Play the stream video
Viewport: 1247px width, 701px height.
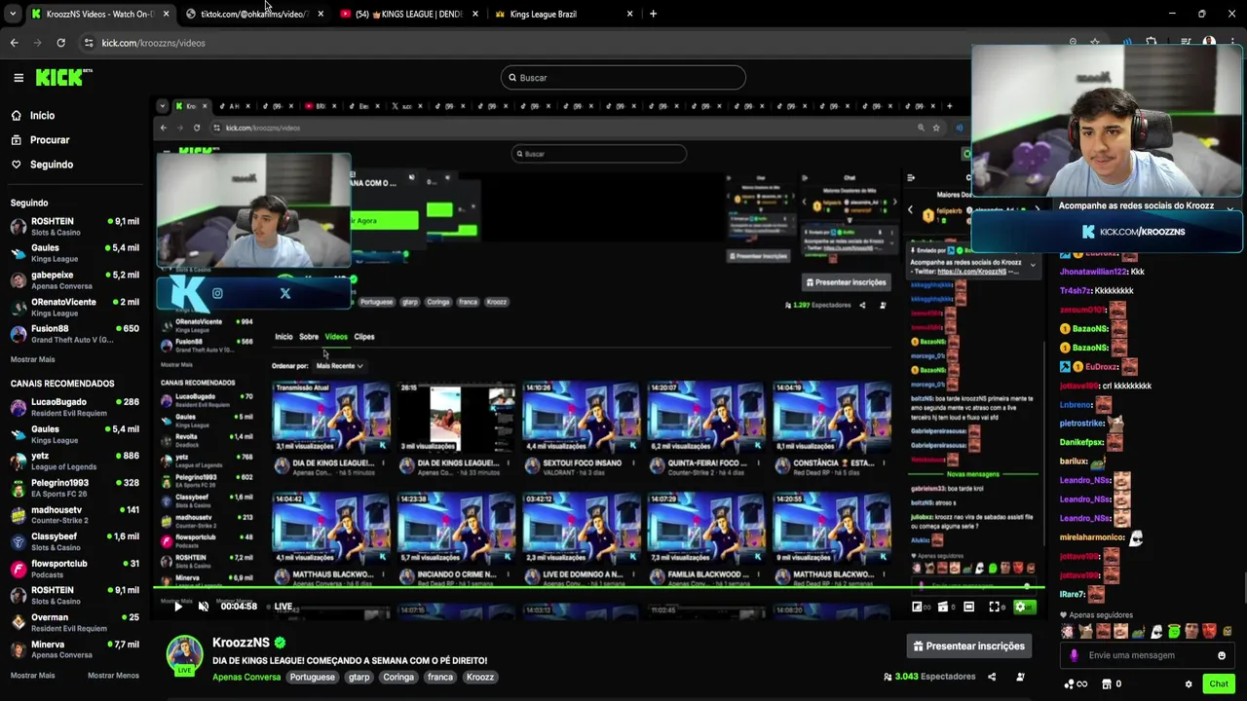177,607
